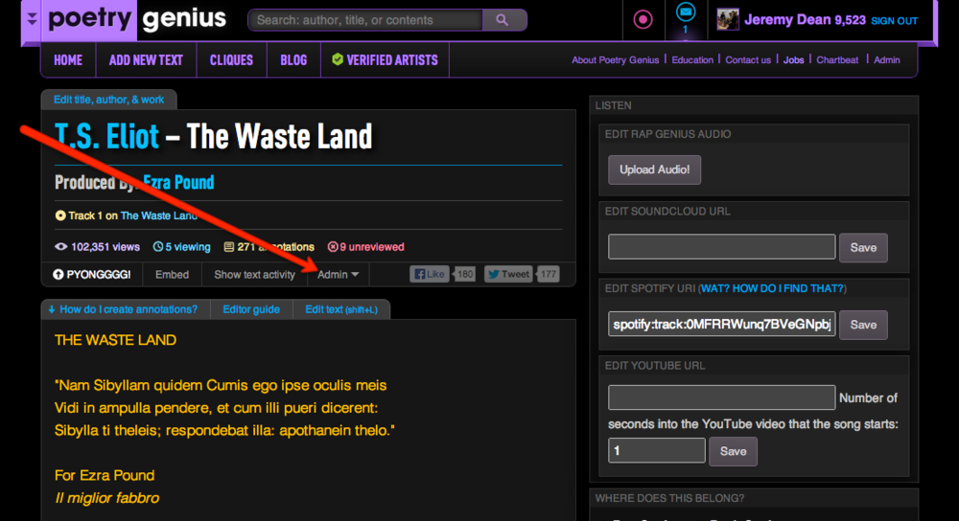Image resolution: width=959 pixels, height=521 pixels.
Task: Focus the YouTube URL input field
Action: [x=722, y=397]
